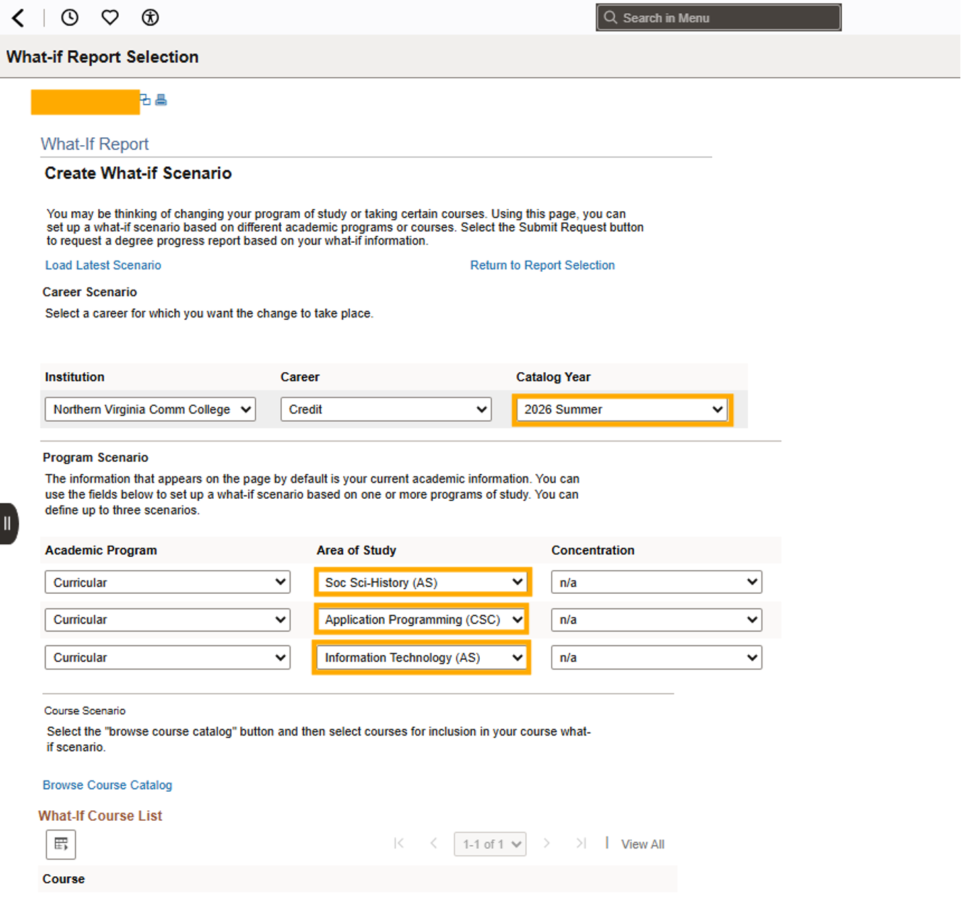This screenshot has height=900, width=961.
Task: Click Create What-if Scenario heading
Action: click(138, 173)
